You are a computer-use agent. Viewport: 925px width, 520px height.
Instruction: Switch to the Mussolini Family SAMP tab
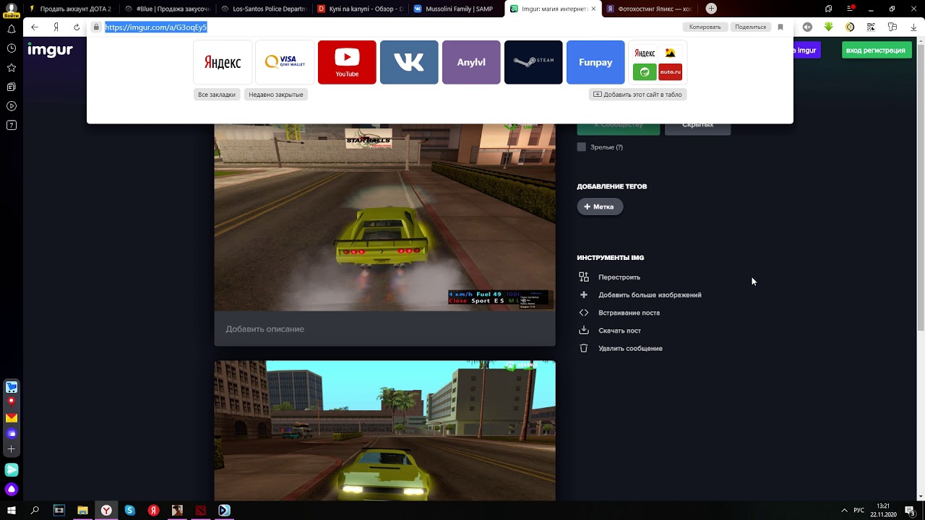tap(457, 9)
